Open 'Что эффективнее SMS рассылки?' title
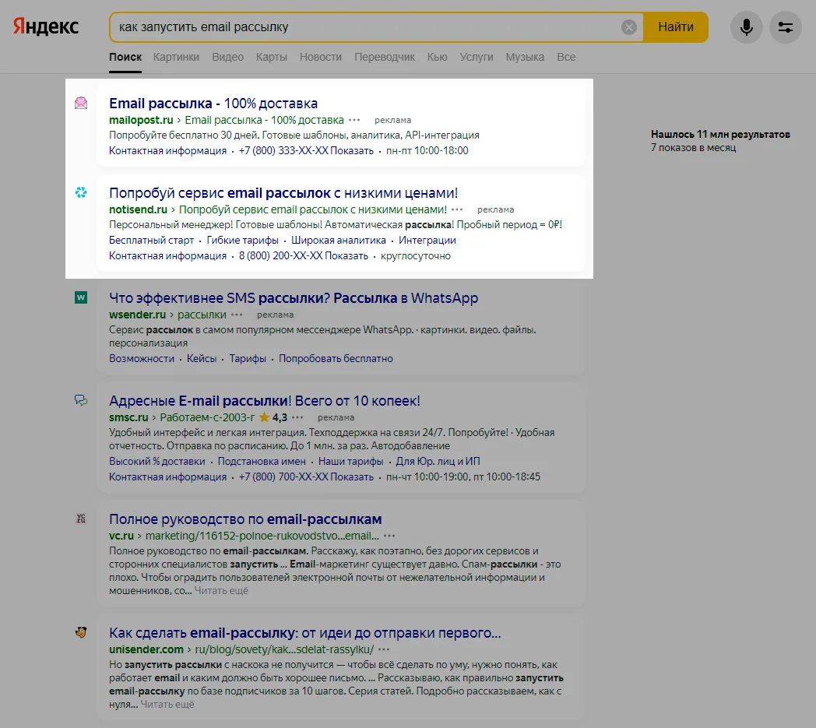Screen dimensions: 816x728 (x=294, y=298)
